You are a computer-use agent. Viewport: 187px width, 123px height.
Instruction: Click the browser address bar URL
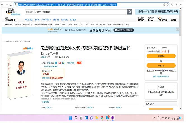(x=67, y=5)
